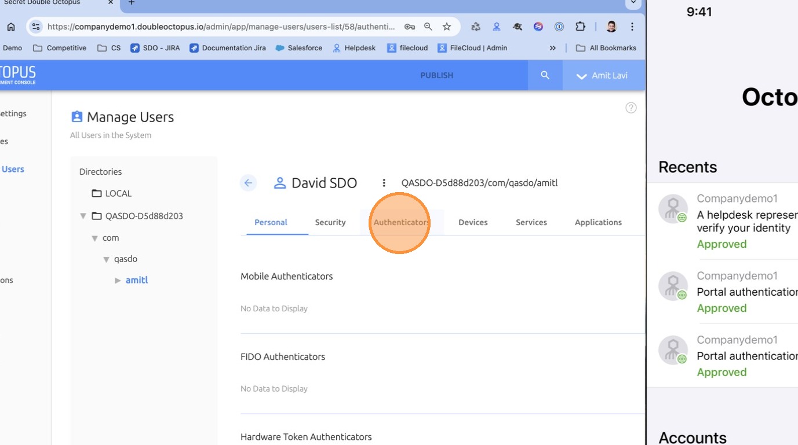Bookmark this page with the star icon
798x445 pixels.
[447, 27]
